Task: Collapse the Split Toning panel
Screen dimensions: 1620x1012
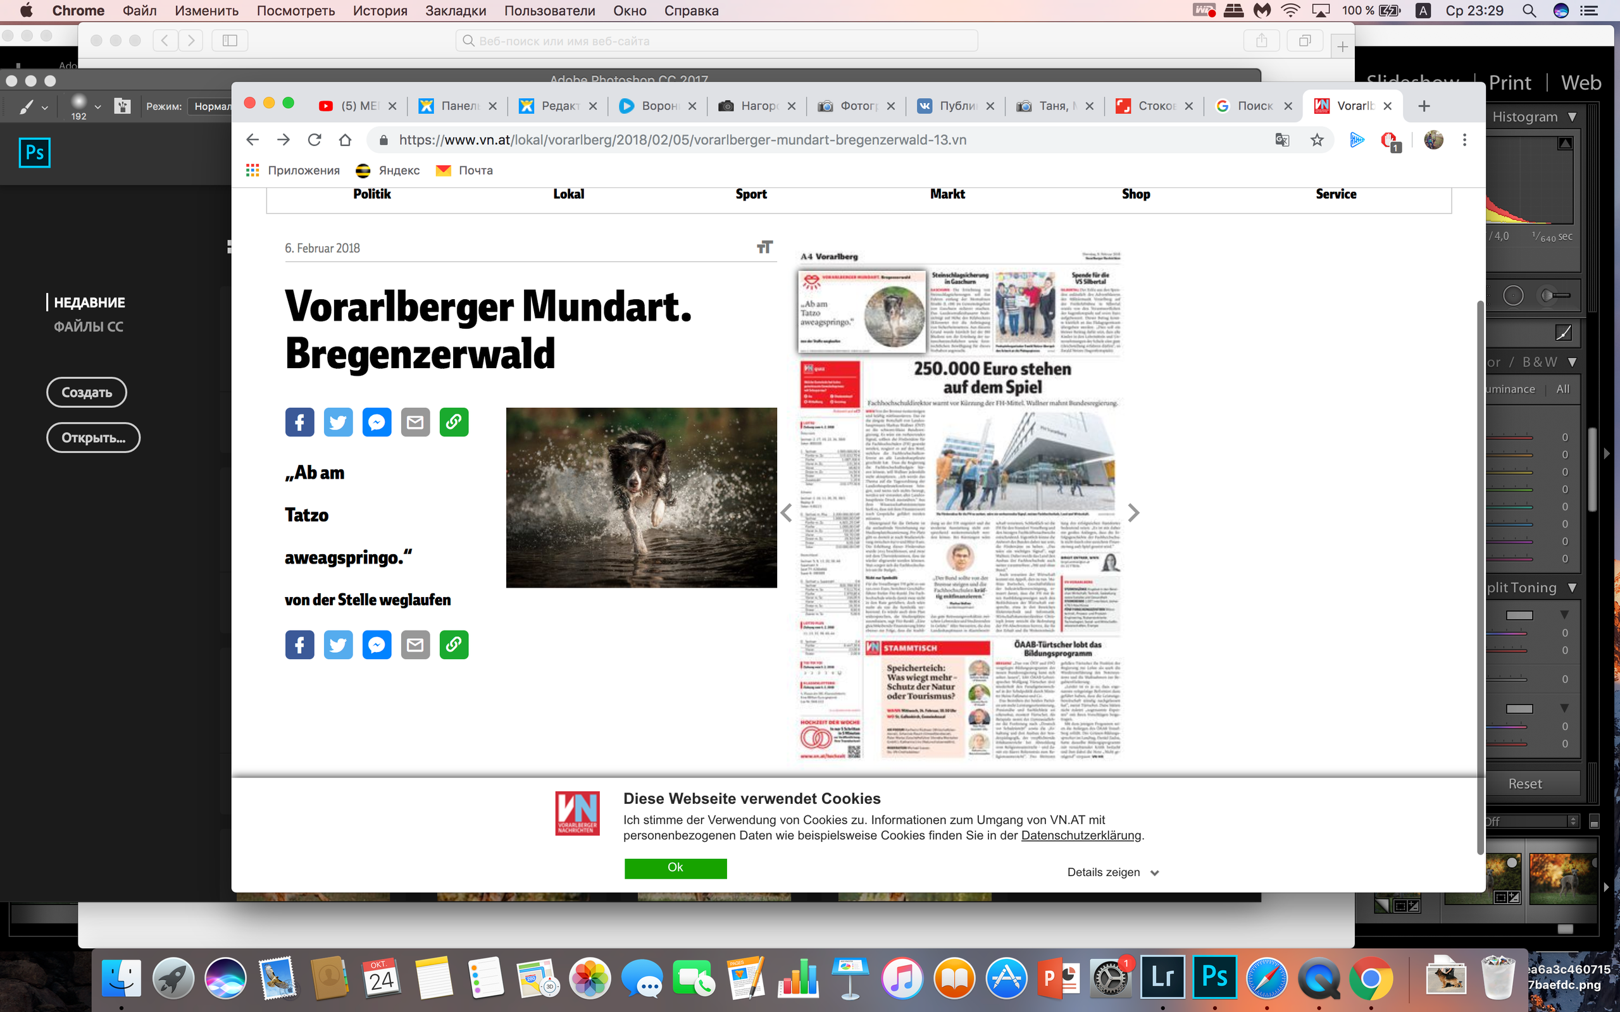Action: [1573, 588]
